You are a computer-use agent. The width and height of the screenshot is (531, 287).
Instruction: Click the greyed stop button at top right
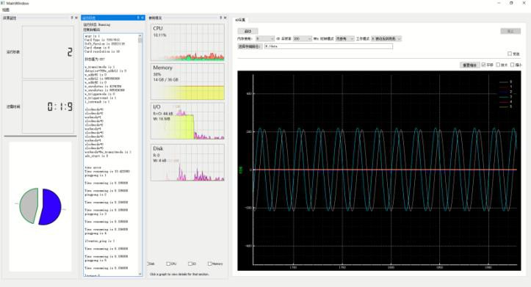click(510, 31)
